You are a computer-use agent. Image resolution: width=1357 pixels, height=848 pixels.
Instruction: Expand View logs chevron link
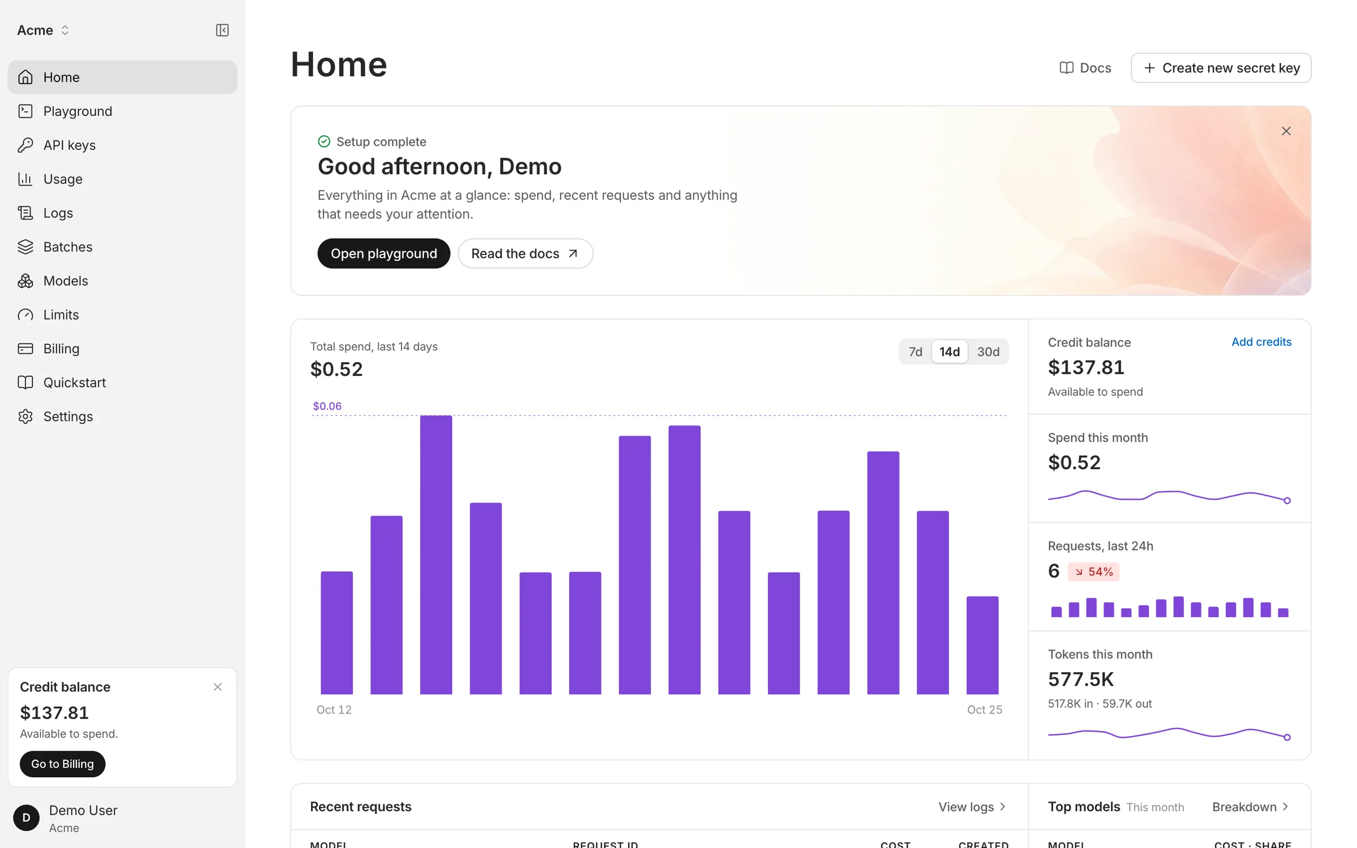972,807
